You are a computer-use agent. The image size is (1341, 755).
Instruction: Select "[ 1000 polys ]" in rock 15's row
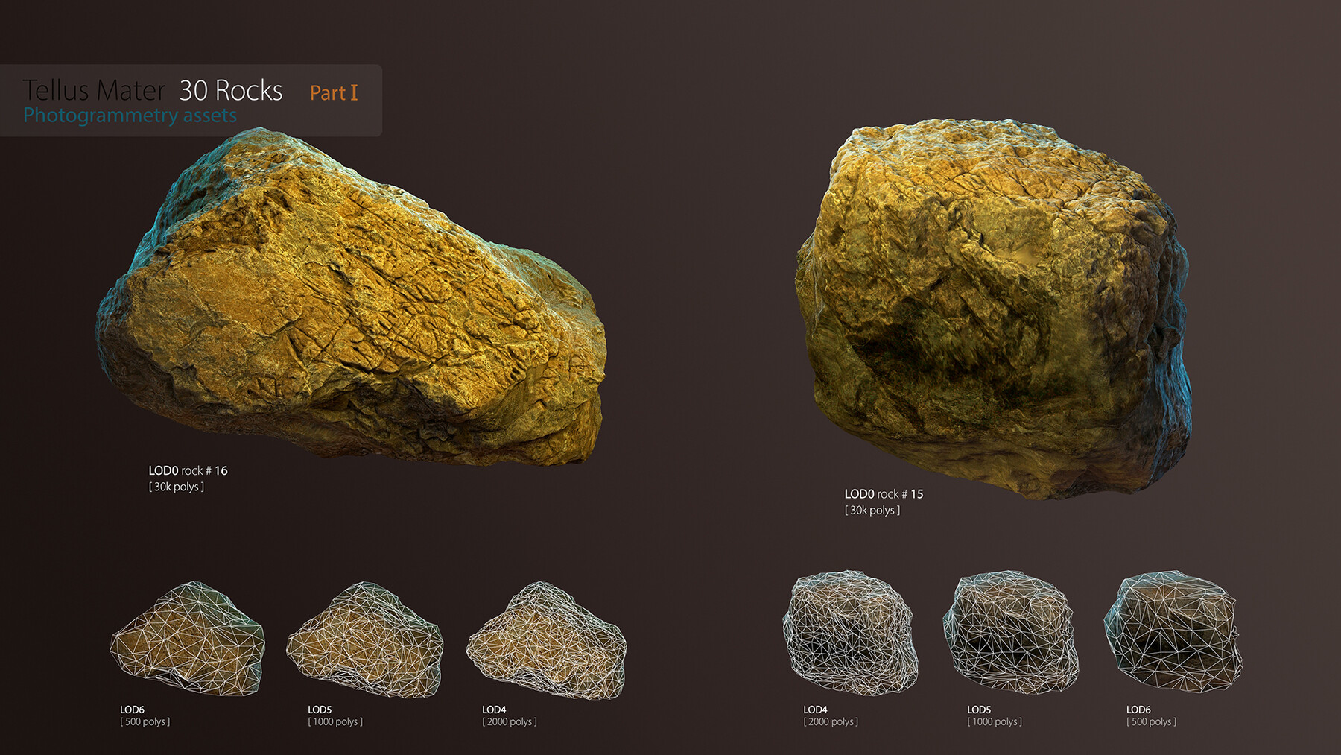pos(995,721)
